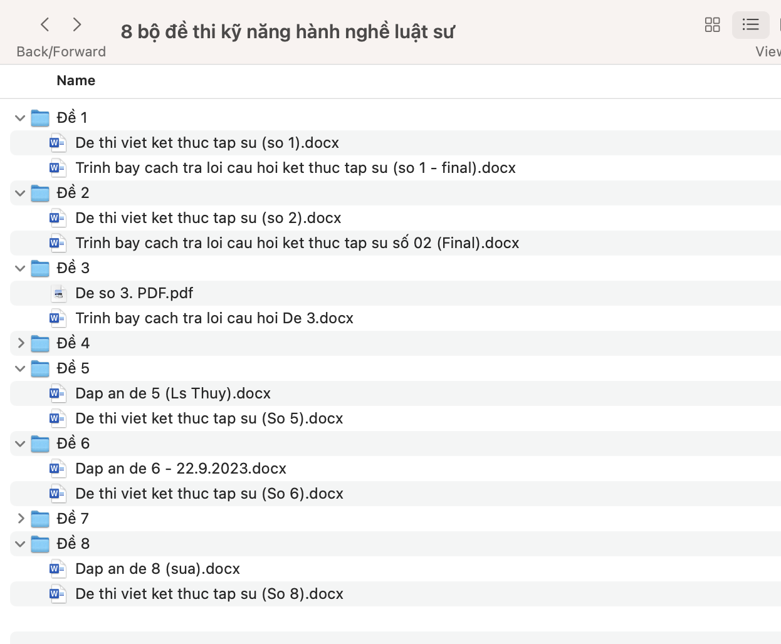Expand the Đề 4 folder
Viewport: 781px width, 644px height.
(x=20, y=343)
